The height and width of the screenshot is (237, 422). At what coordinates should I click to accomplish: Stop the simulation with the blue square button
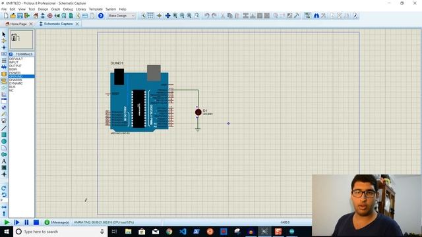pyautogui.click(x=36, y=223)
